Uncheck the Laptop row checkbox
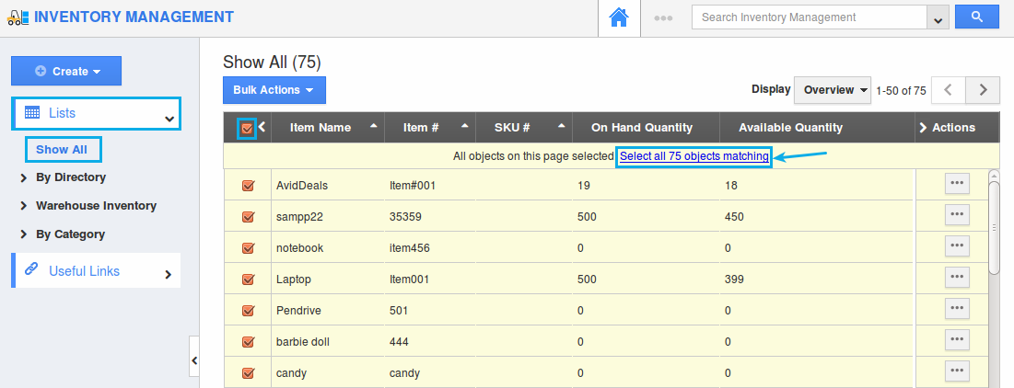This screenshot has height=388, width=1014. click(247, 280)
